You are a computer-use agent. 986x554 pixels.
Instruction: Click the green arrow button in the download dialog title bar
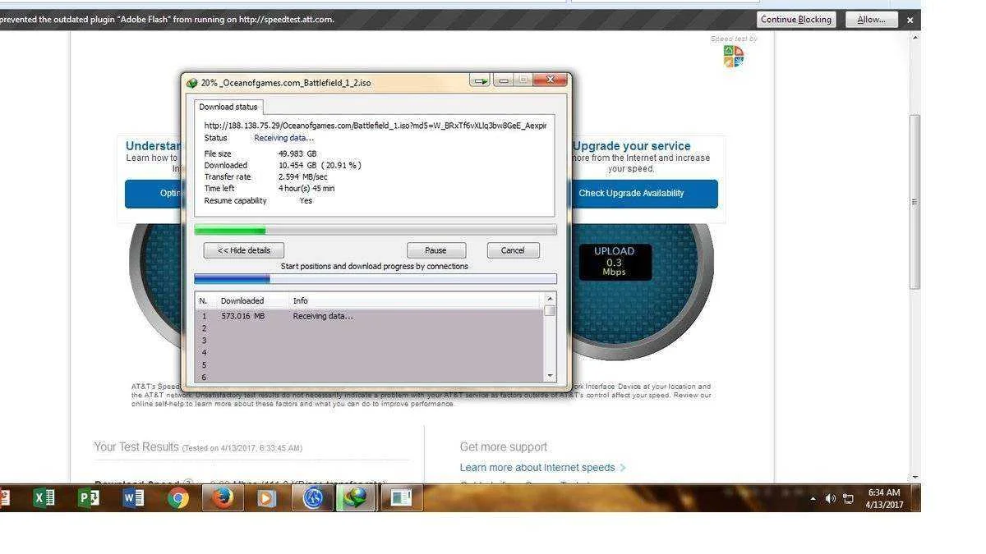click(x=481, y=80)
